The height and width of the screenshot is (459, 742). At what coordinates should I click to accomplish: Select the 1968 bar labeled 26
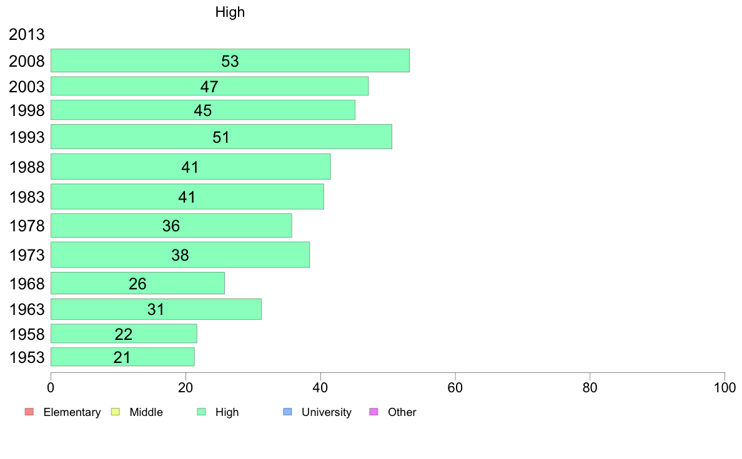click(137, 283)
